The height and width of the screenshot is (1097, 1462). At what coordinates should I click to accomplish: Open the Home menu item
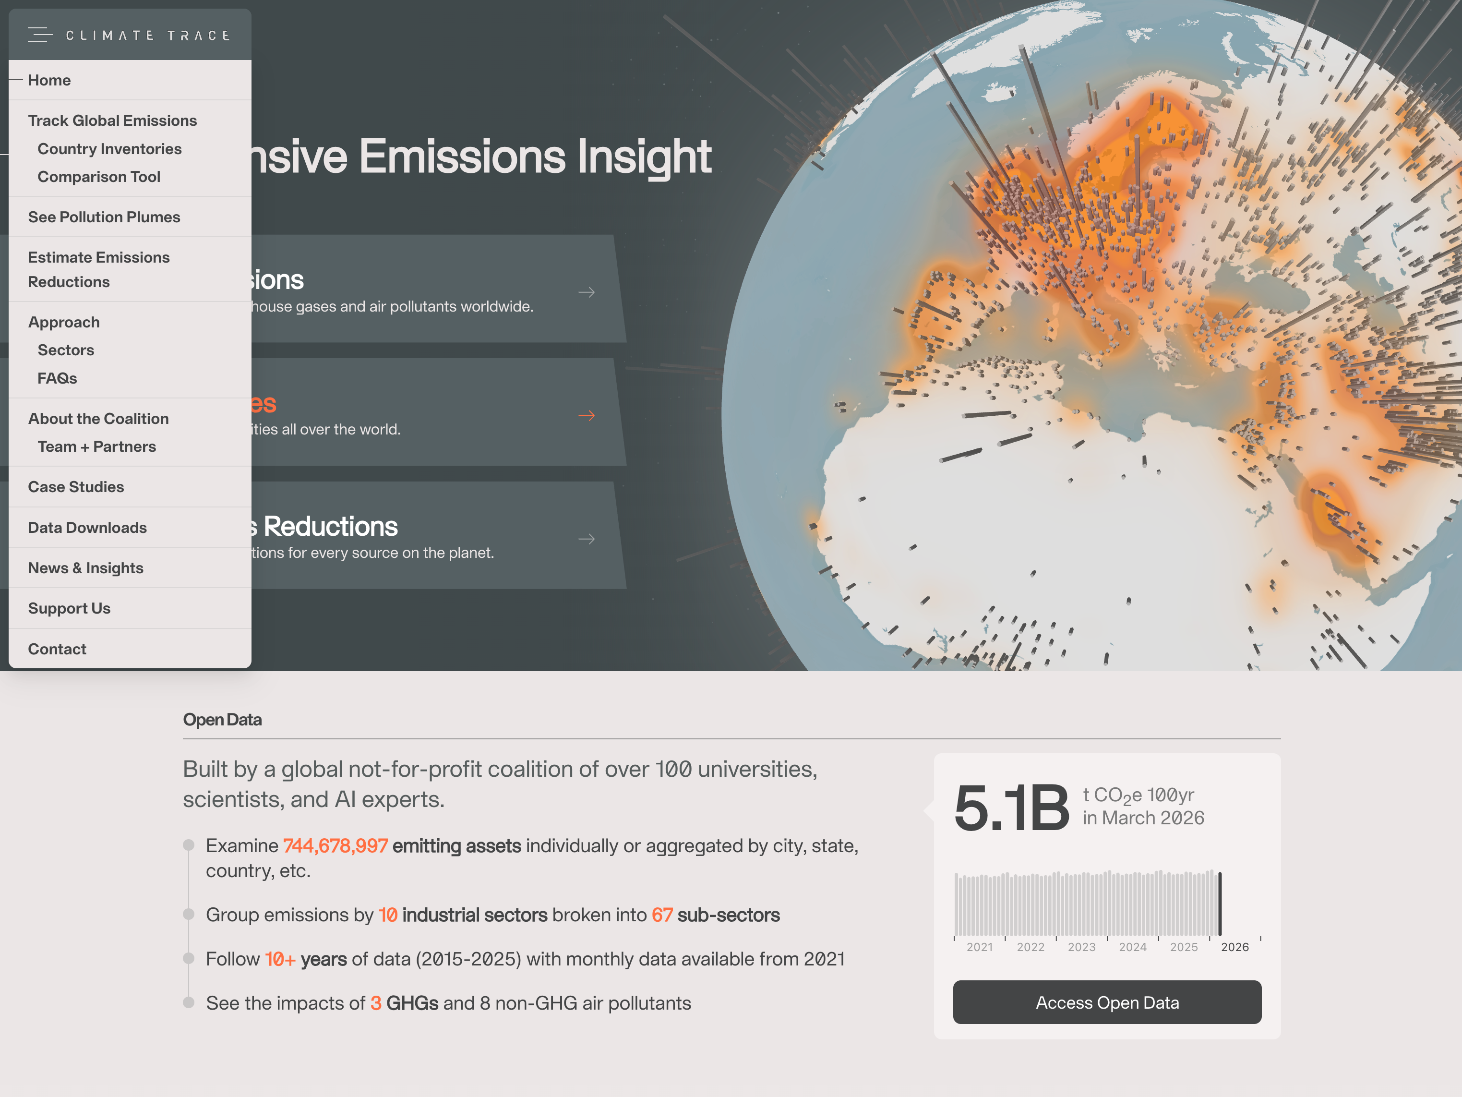pos(130,80)
